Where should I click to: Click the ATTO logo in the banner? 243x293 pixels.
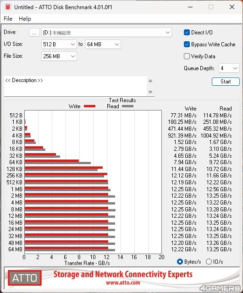[x=25, y=278]
